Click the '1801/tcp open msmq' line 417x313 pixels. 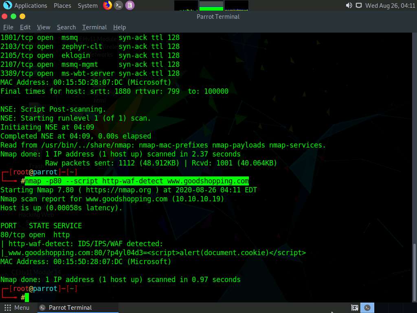pyautogui.click(x=90, y=37)
